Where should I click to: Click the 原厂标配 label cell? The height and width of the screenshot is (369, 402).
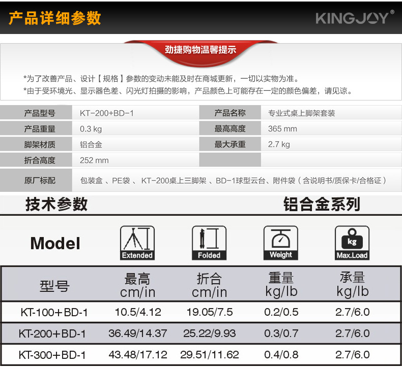(x=36, y=180)
